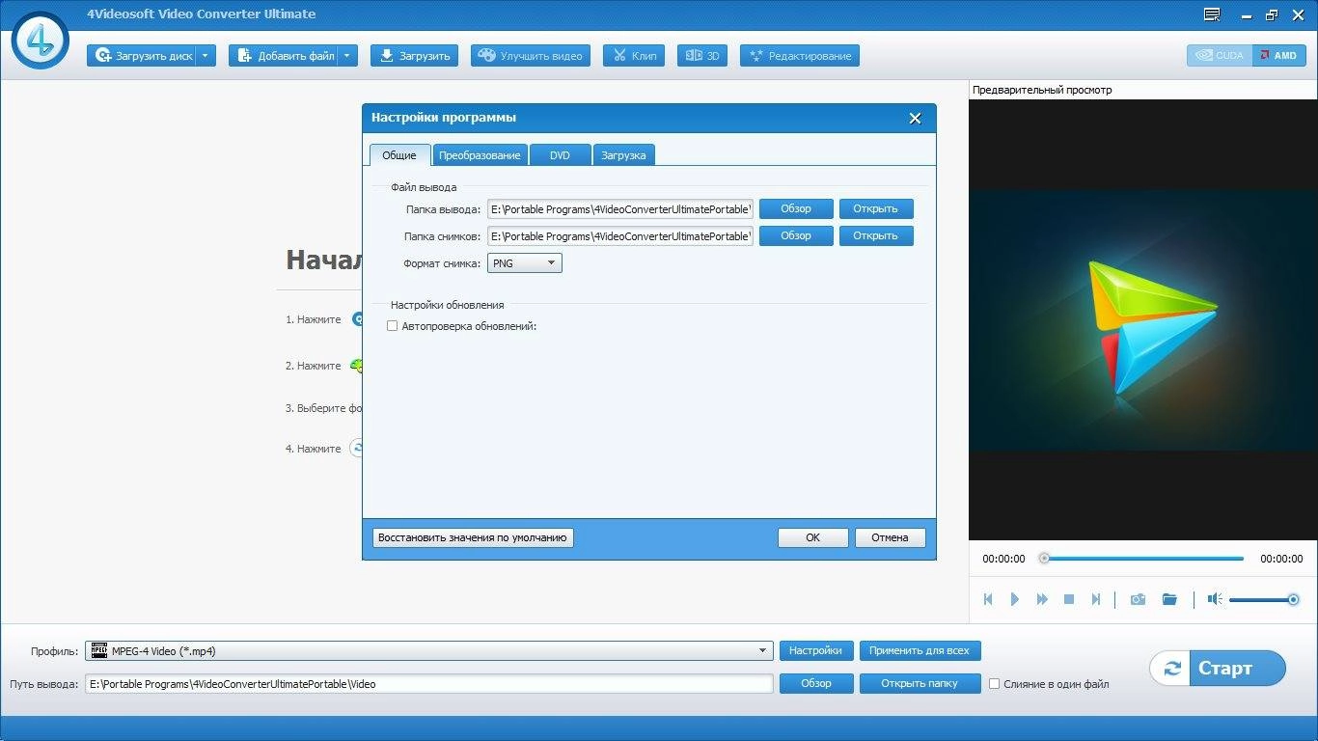Click the preview video thumbnail
This screenshot has width=1318, height=741.
[x=1143, y=319]
